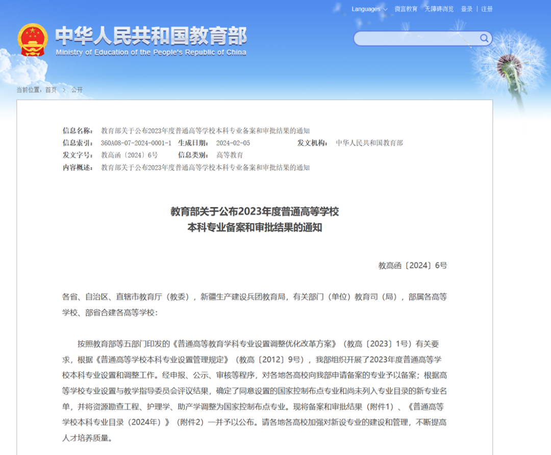Click the national emblem logo
The image size is (551, 455).
[x=32, y=38]
